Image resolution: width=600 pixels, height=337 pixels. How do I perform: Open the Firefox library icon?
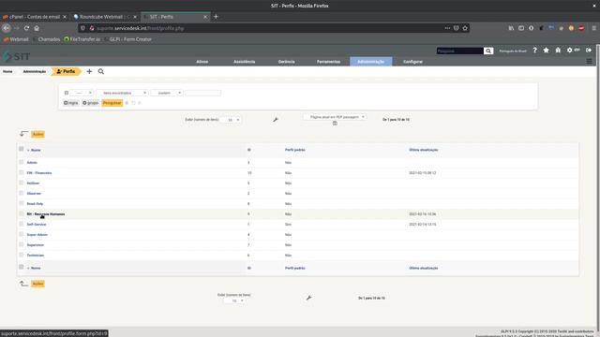point(511,28)
